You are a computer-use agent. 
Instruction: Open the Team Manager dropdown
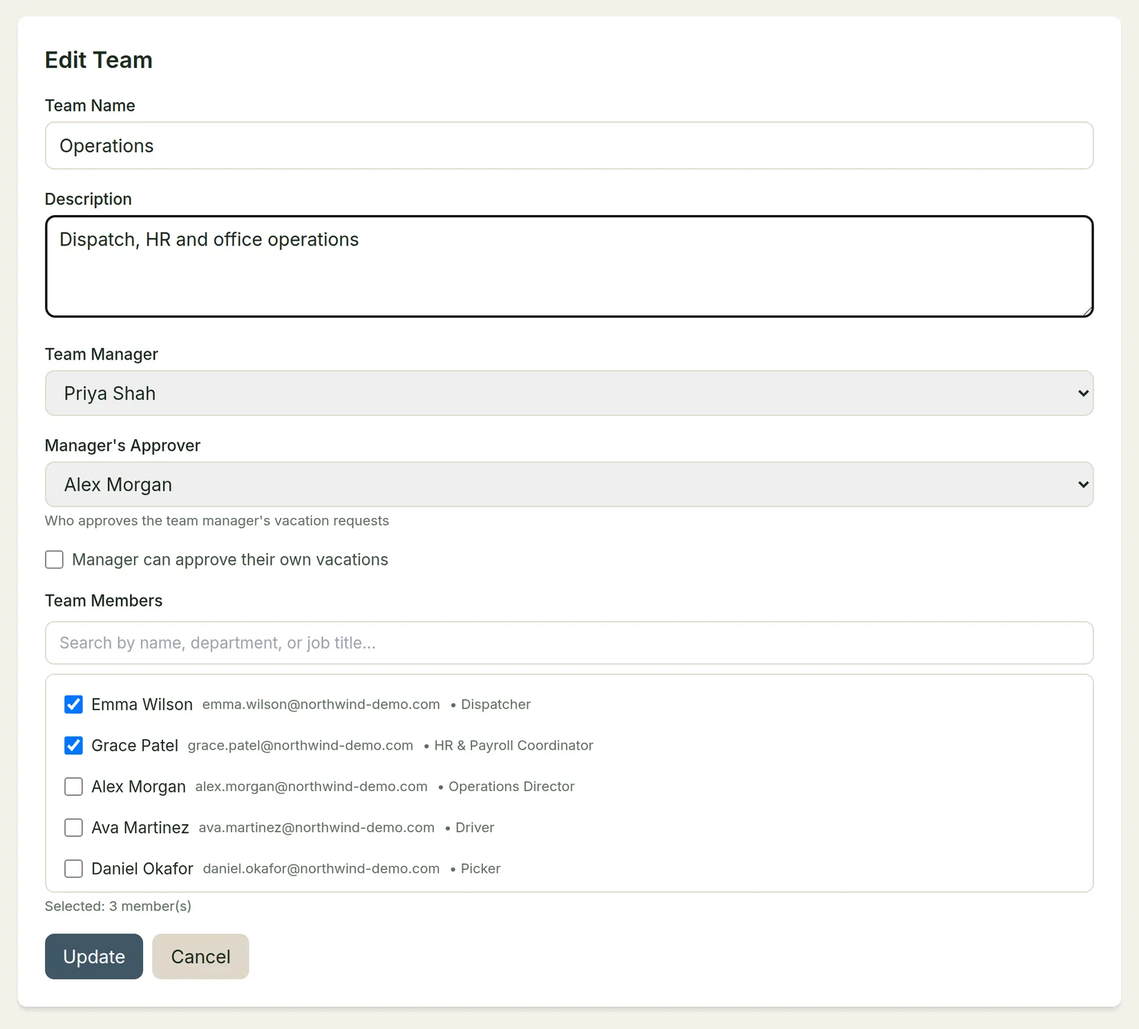click(569, 393)
